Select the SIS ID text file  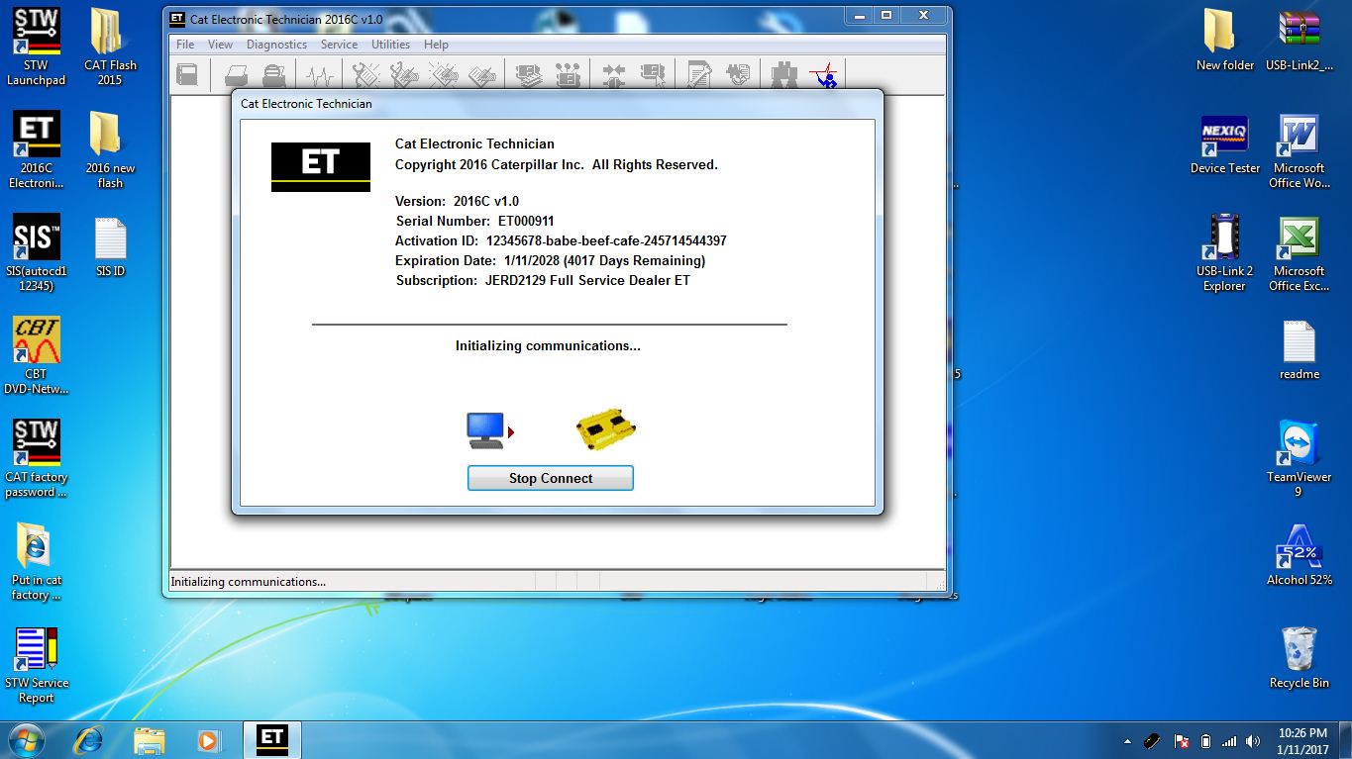click(x=110, y=246)
